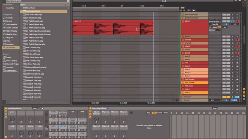
Task: Click kick1 track pan control C
Action: [x=235, y=24]
